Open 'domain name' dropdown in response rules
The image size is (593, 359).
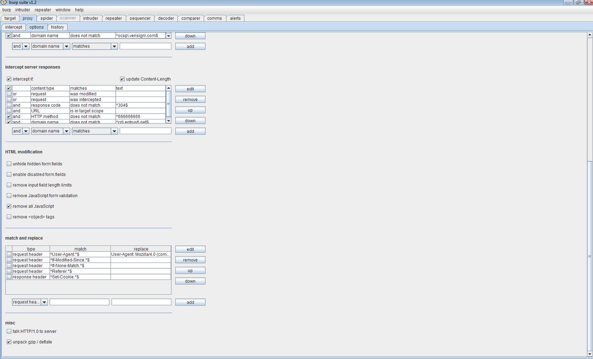(x=66, y=131)
